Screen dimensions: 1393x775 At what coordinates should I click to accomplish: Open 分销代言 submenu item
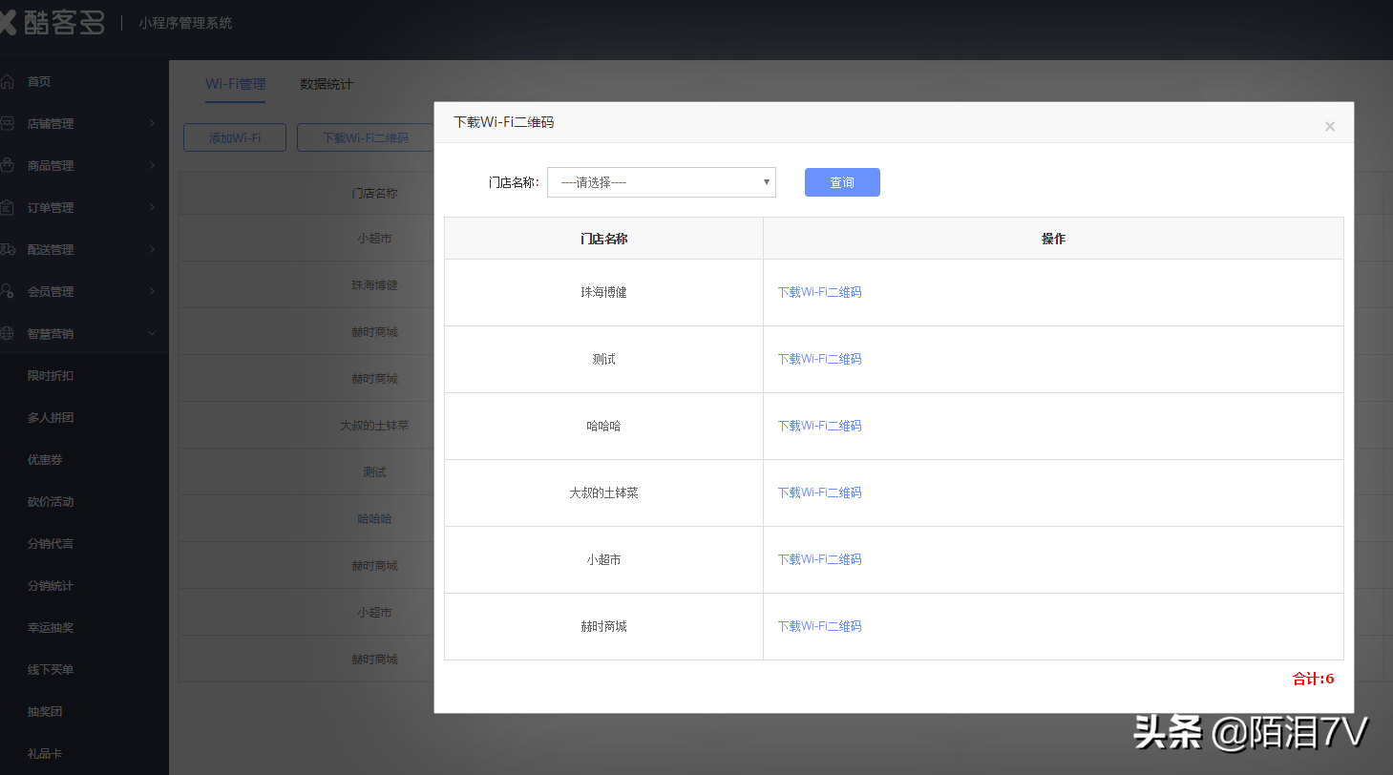pyautogui.click(x=51, y=544)
